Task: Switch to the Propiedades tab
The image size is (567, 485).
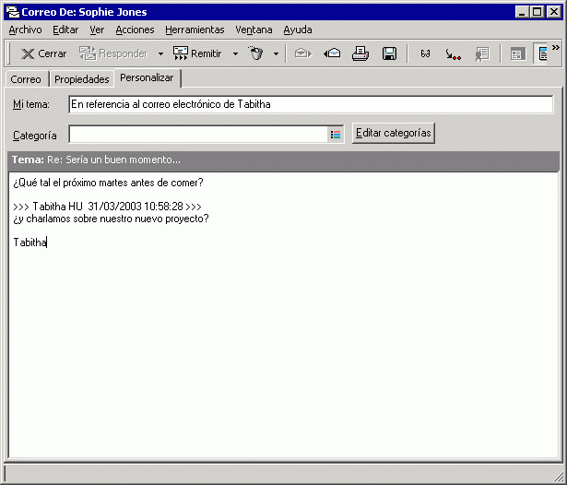Action: 82,79
